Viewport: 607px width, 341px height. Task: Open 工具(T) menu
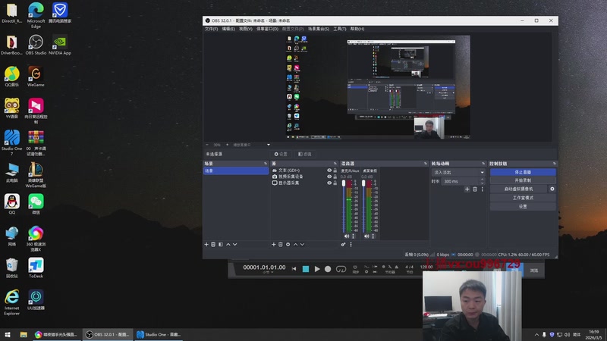[339, 29]
